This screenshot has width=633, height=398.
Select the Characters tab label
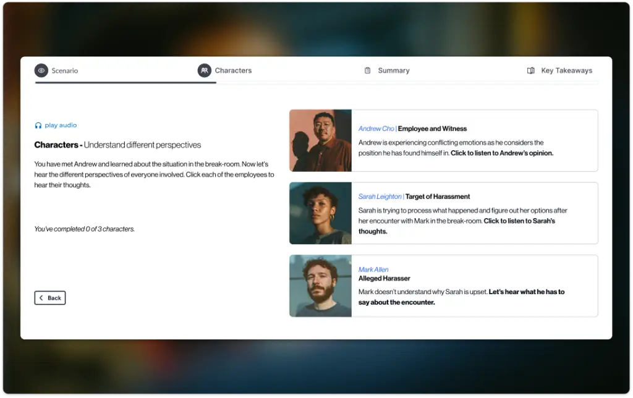pyautogui.click(x=233, y=70)
